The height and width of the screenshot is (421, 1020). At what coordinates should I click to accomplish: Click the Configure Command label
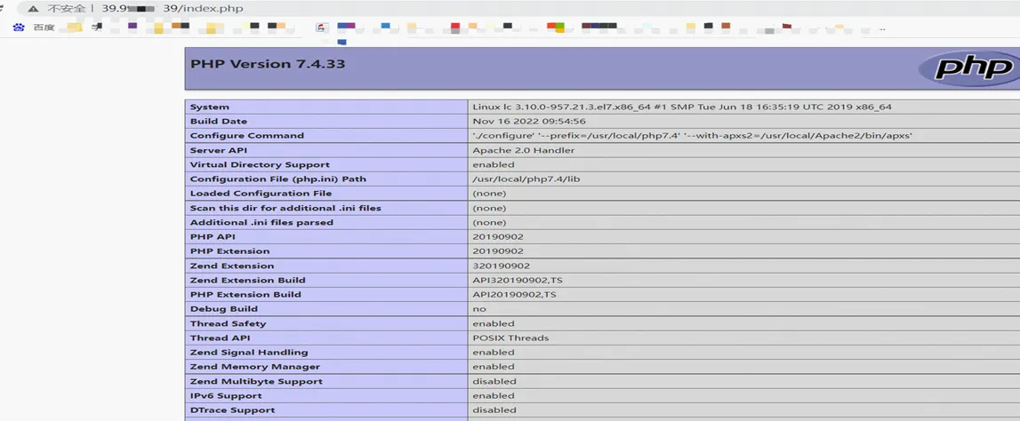(x=246, y=136)
